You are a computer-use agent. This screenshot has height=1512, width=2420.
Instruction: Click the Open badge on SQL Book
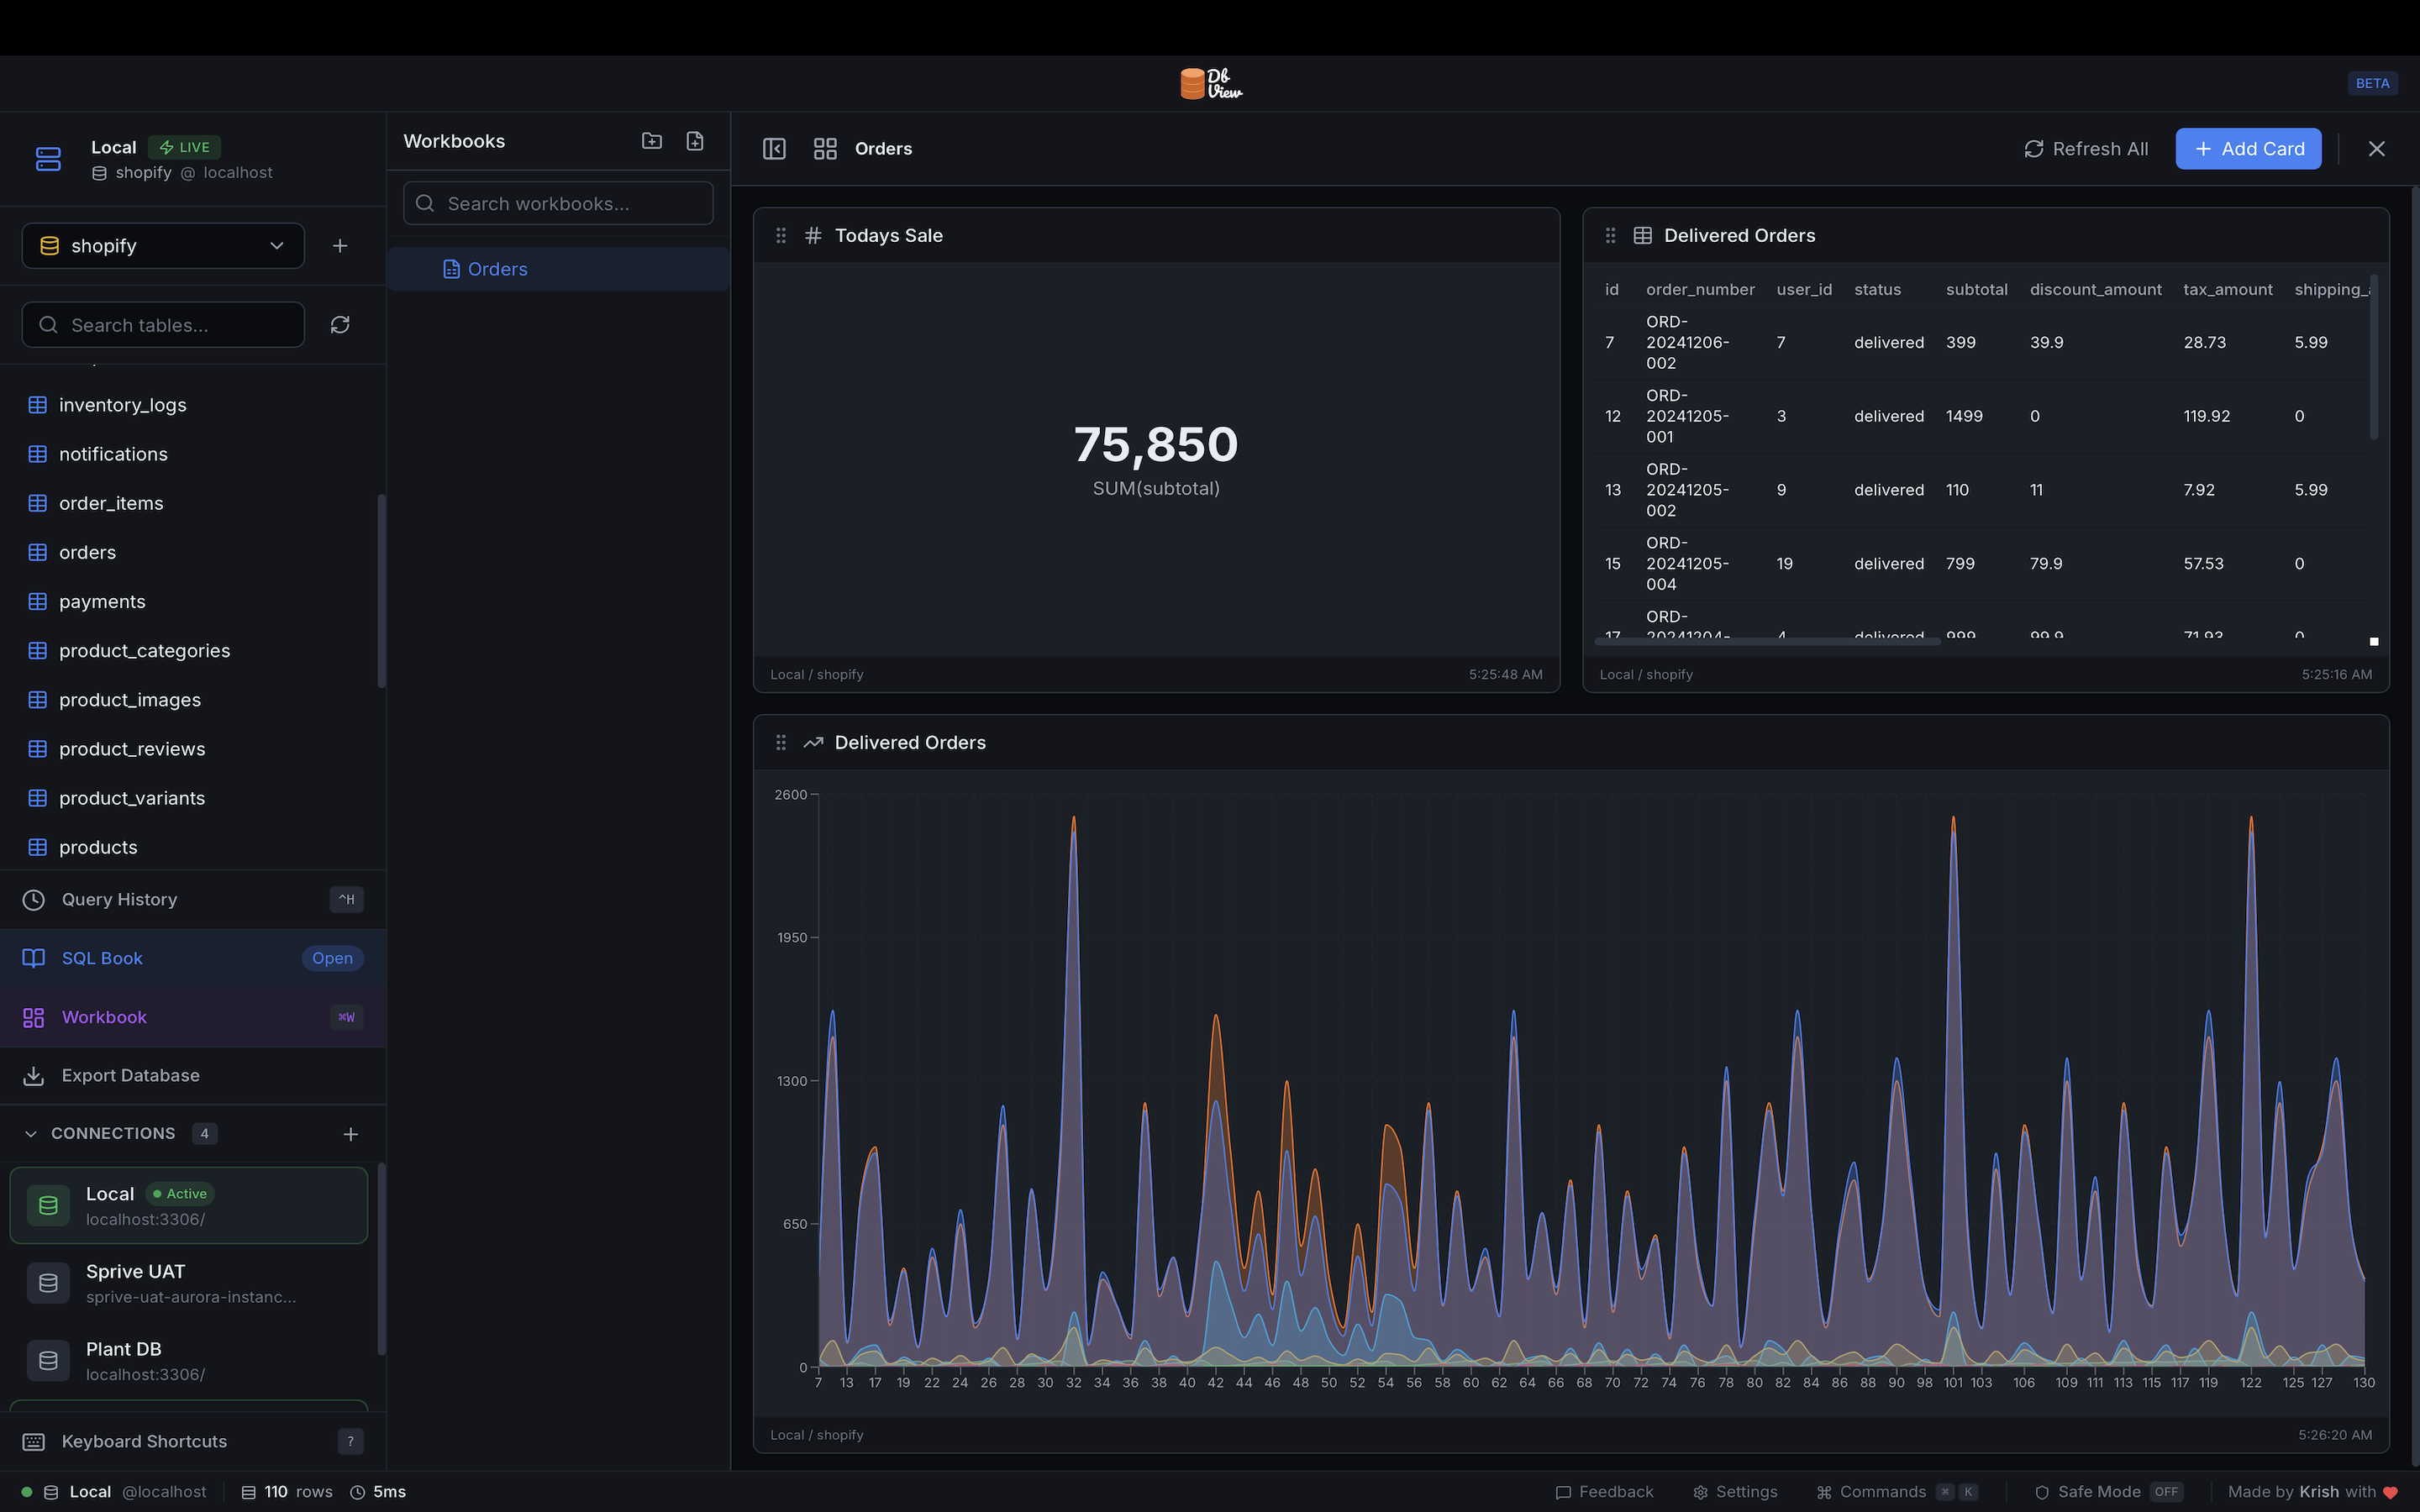(x=332, y=958)
